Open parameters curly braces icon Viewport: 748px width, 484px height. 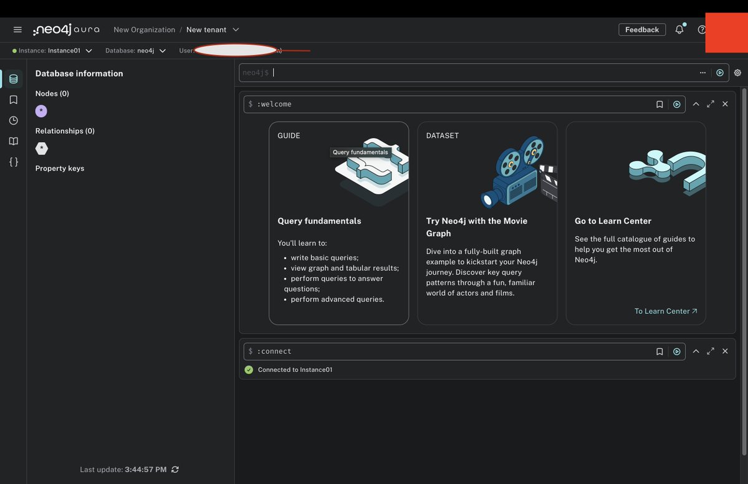pyautogui.click(x=13, y=162)
